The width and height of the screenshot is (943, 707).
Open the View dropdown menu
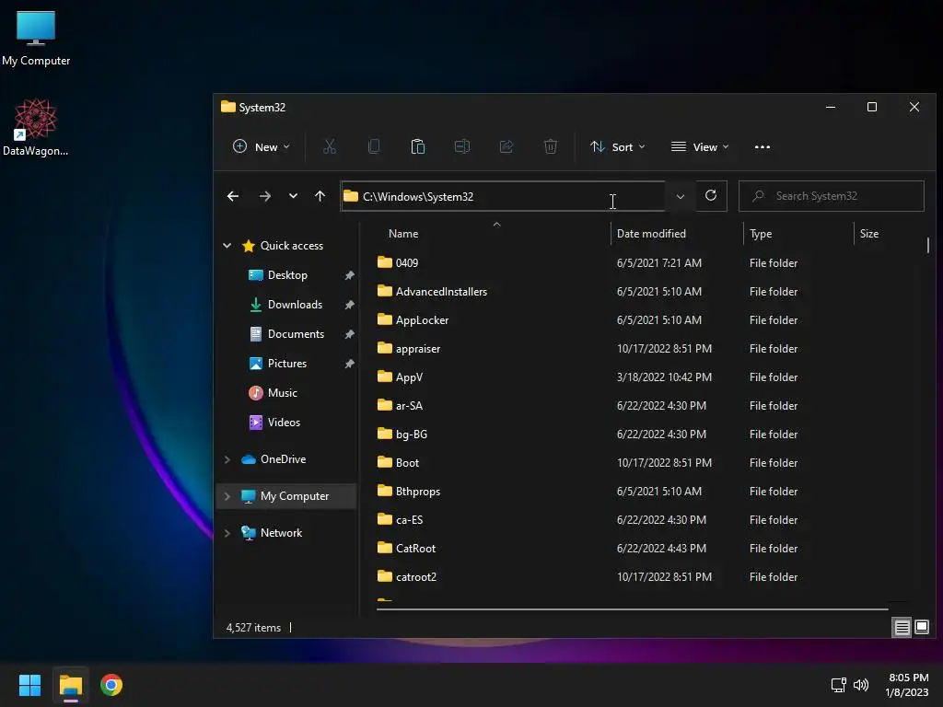tap(700, 146)
